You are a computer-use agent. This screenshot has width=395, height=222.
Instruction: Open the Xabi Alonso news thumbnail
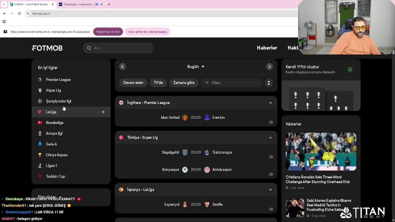pyautogui.click(x=295, y=208)
